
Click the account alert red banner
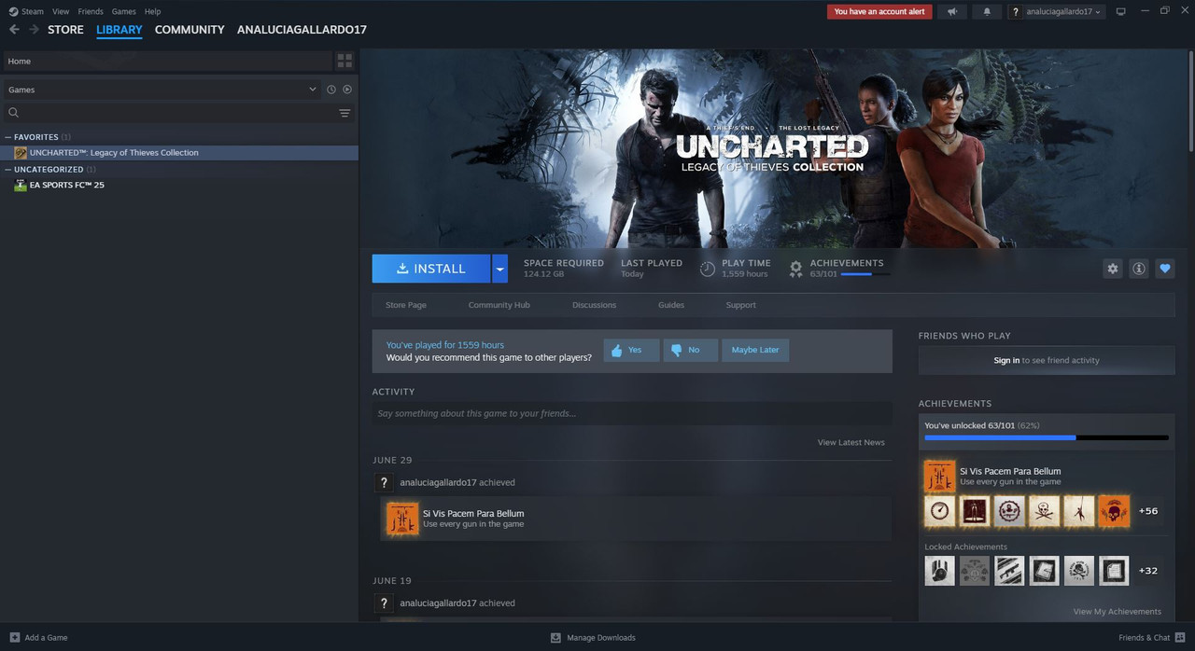[879, 12]
